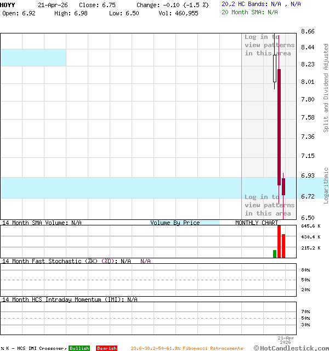This screenshot has width=329, height=351.
Task: Click the lower light-blue volume-by-price band
Action: coord(121,188)
